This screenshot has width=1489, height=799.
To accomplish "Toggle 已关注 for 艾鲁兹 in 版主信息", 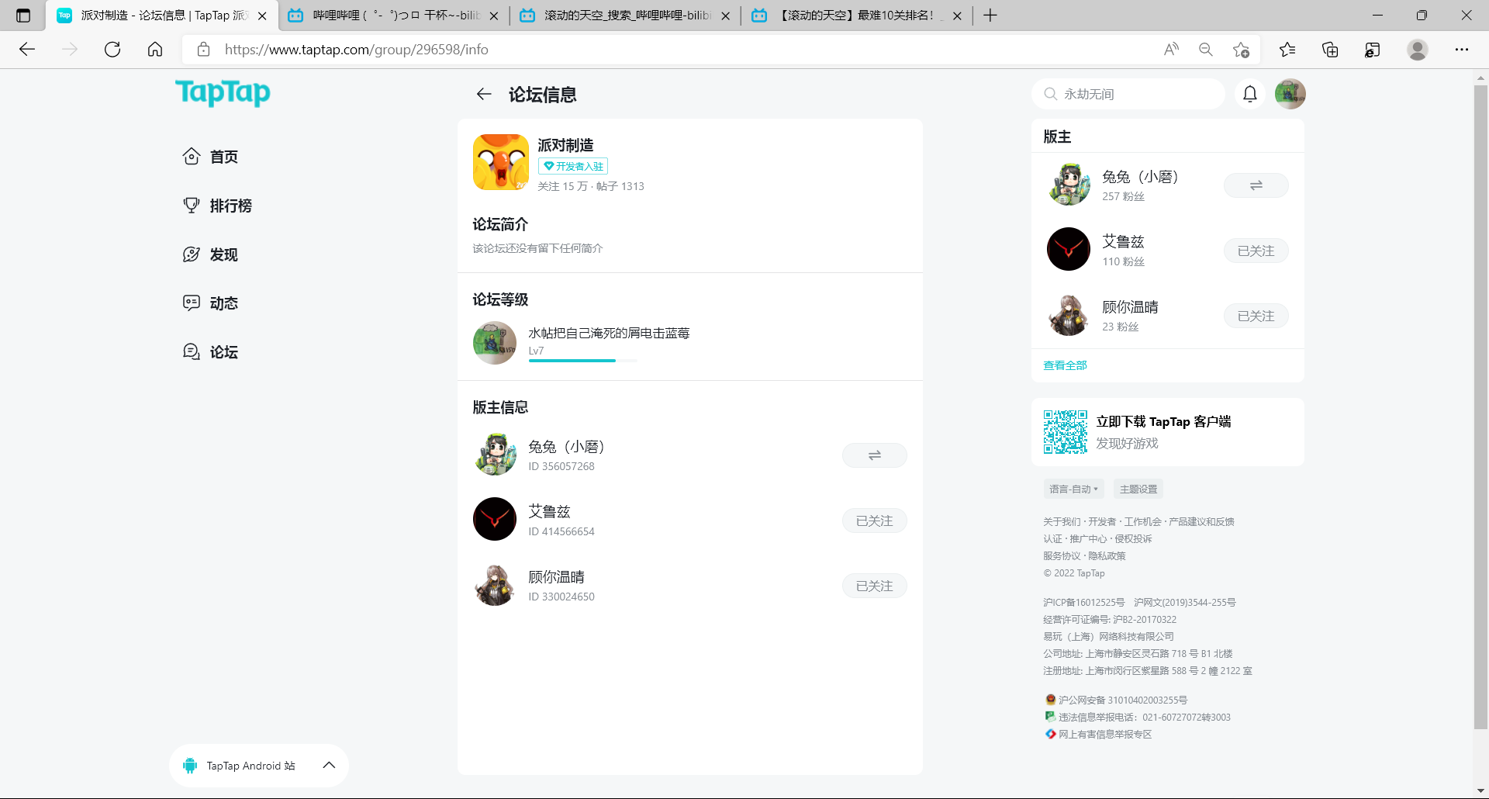I will [874, 521].
